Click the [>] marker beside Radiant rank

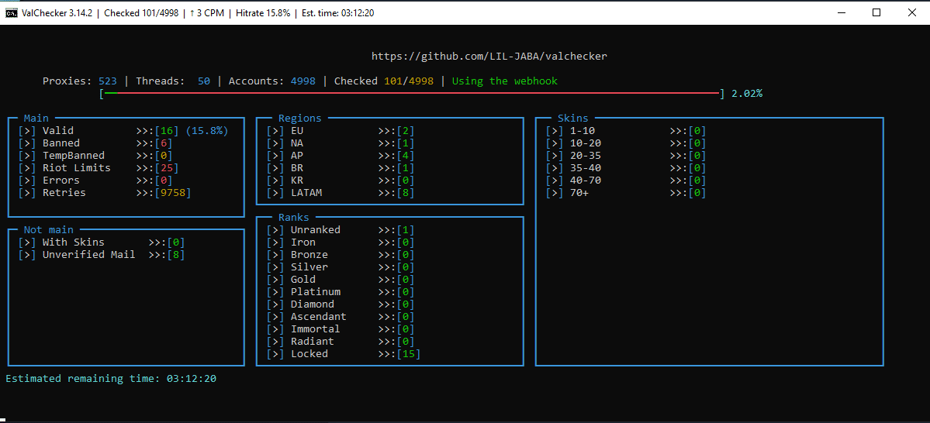(275, 342)
